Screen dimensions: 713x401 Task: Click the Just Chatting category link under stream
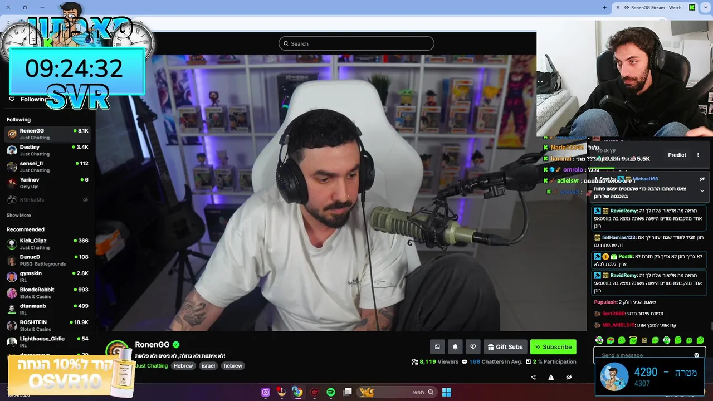(152, 366)
